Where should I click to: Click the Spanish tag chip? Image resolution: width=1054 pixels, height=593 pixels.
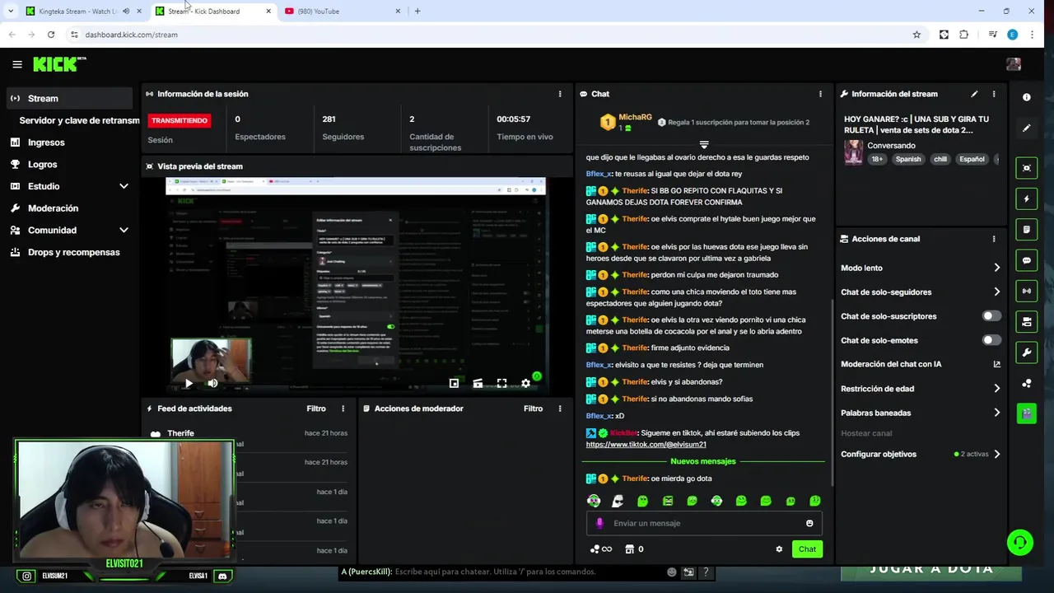[907, 159]
